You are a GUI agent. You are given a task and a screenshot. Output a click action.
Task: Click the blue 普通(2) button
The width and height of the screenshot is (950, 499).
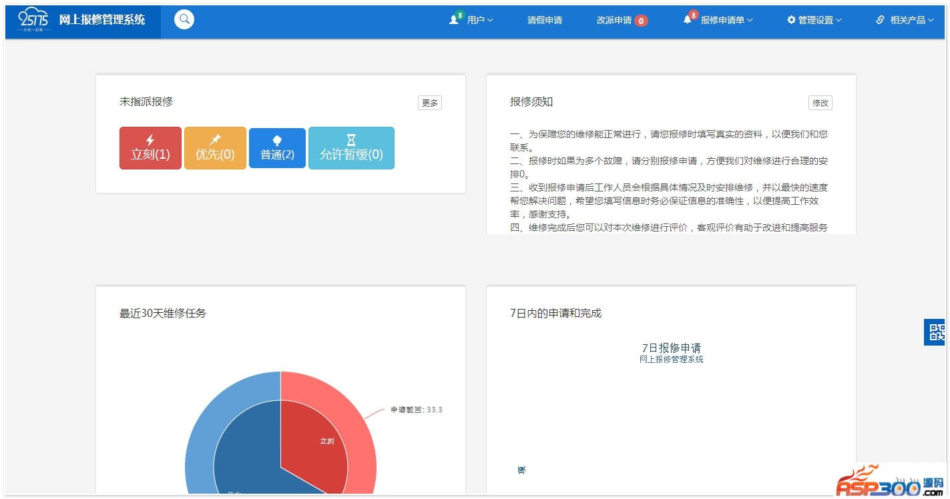pos(277,148)
